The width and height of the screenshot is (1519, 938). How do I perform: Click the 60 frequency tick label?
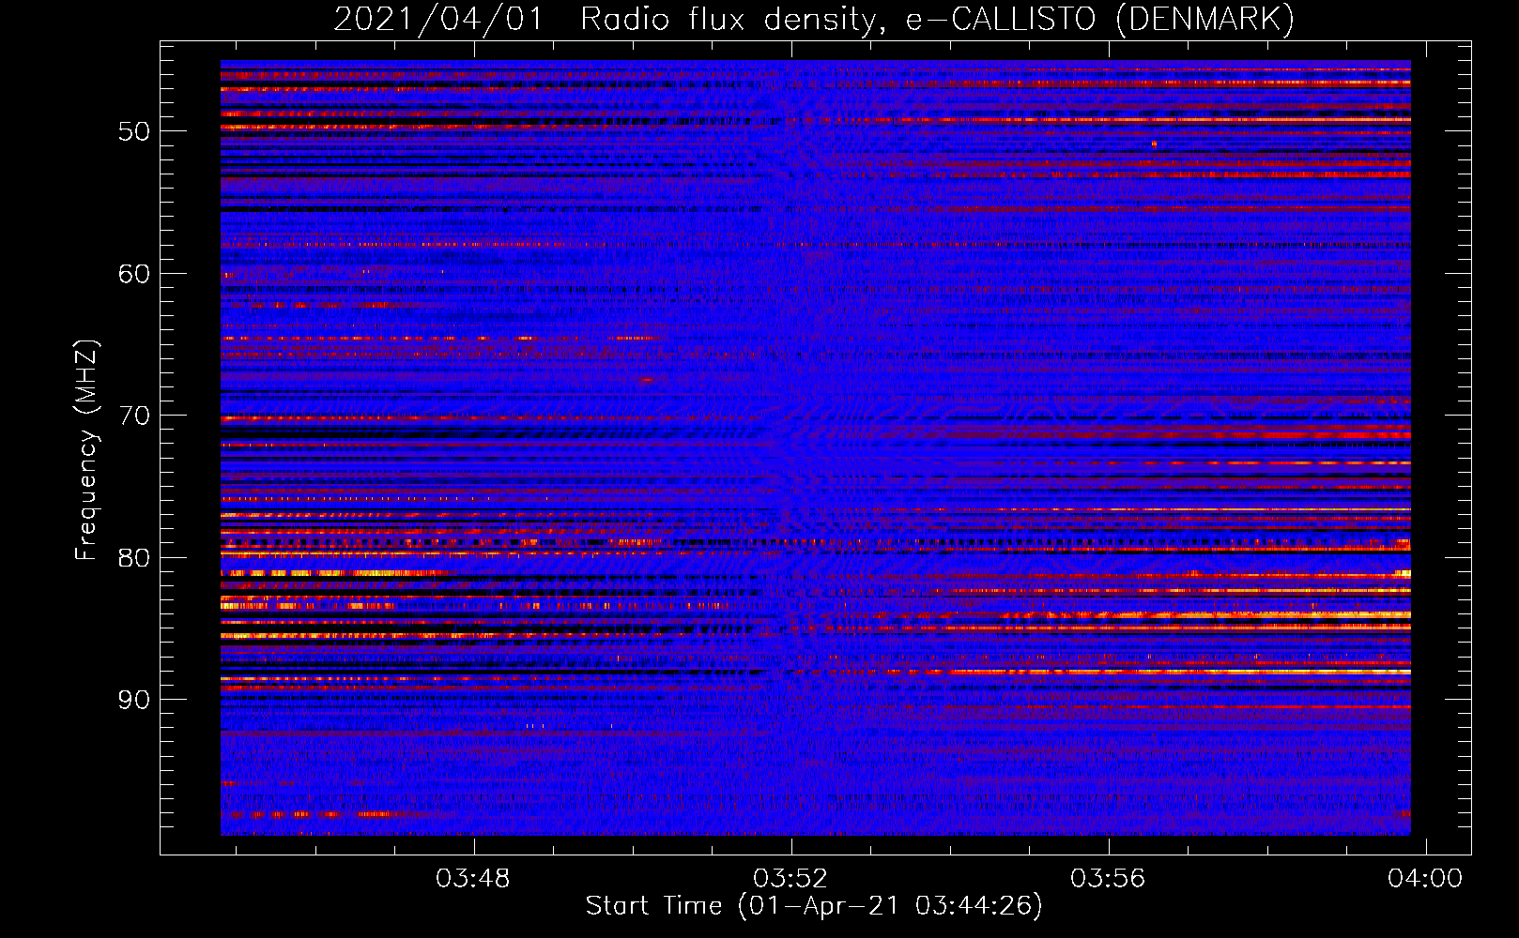pos(134,274)
